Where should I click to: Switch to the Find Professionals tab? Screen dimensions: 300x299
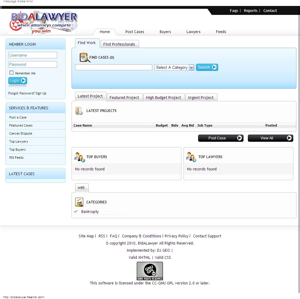coord(119,44)
